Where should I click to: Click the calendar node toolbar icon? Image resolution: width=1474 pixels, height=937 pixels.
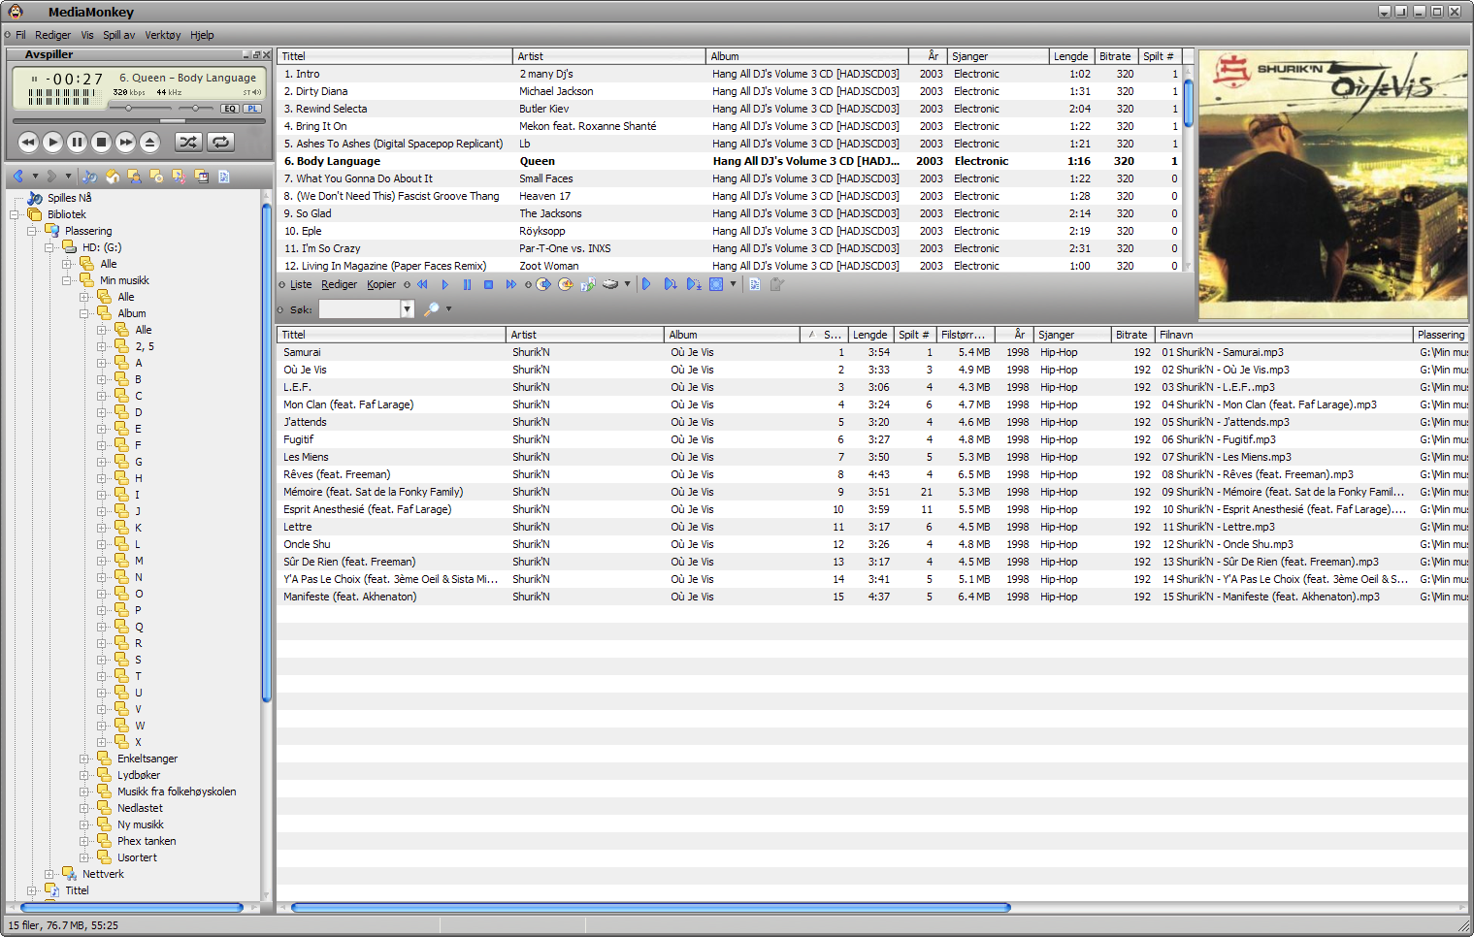coord(201,177)
